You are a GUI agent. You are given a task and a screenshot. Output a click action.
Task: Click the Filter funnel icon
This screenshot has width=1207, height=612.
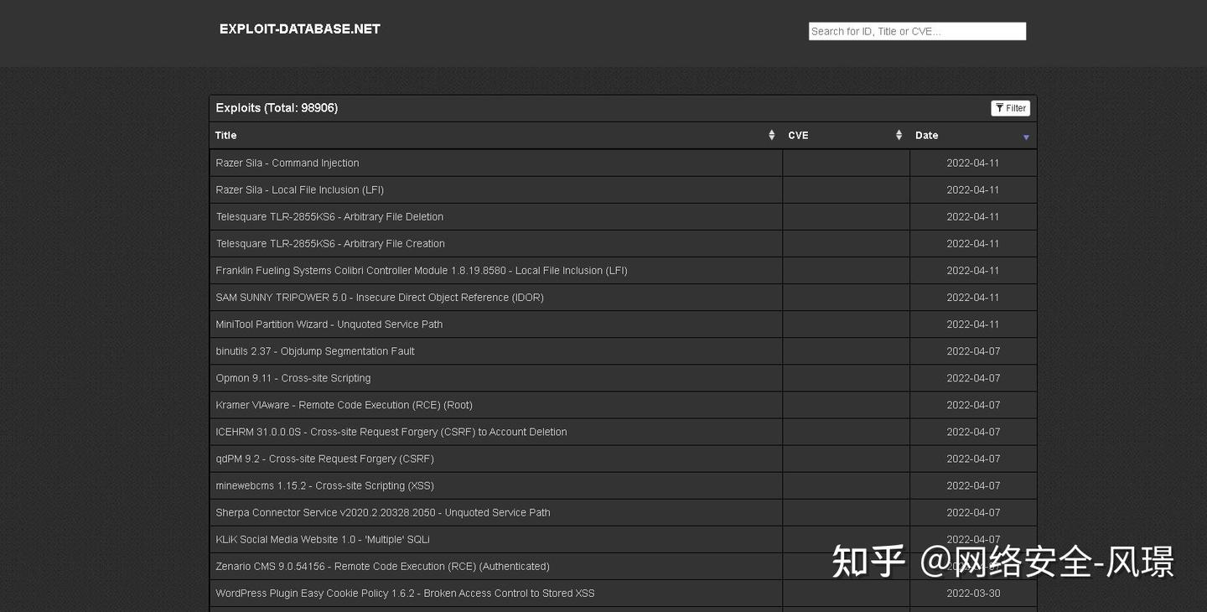point(1000,107)
